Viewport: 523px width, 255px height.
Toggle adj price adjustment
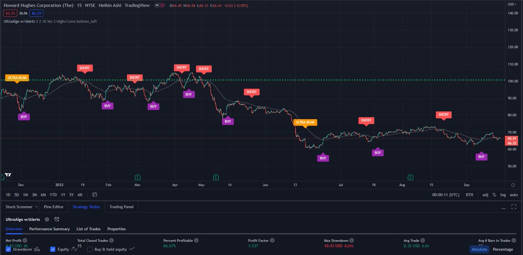coord(486,195)
